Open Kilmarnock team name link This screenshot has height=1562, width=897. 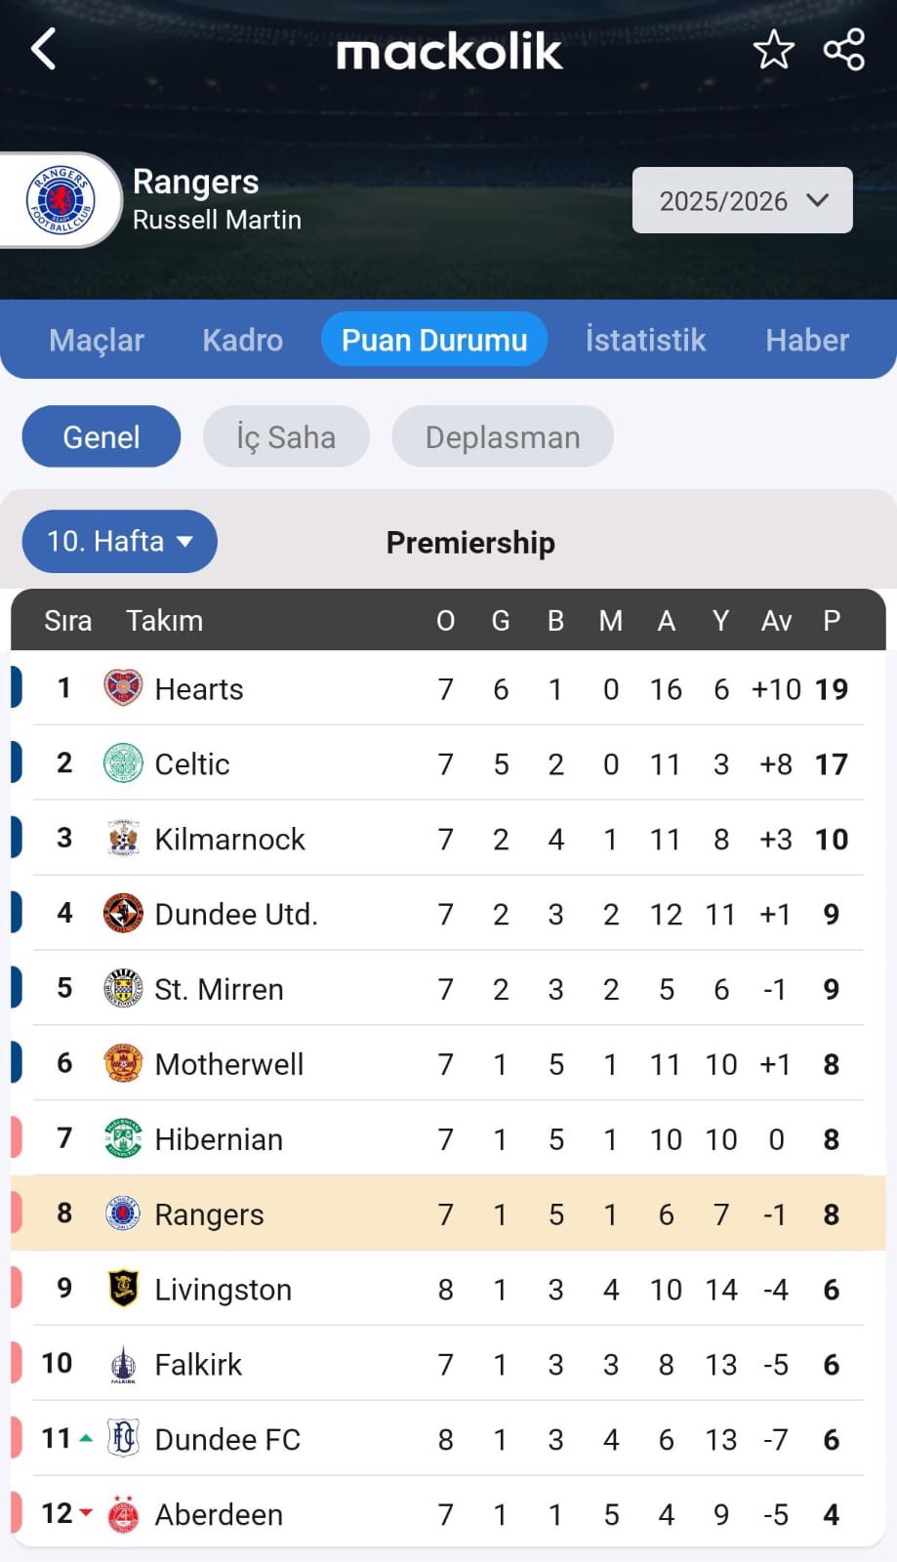(230, 839)
